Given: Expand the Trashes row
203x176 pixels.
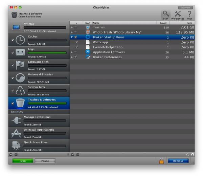Looking at the screenshot, I should click(72, 27).
